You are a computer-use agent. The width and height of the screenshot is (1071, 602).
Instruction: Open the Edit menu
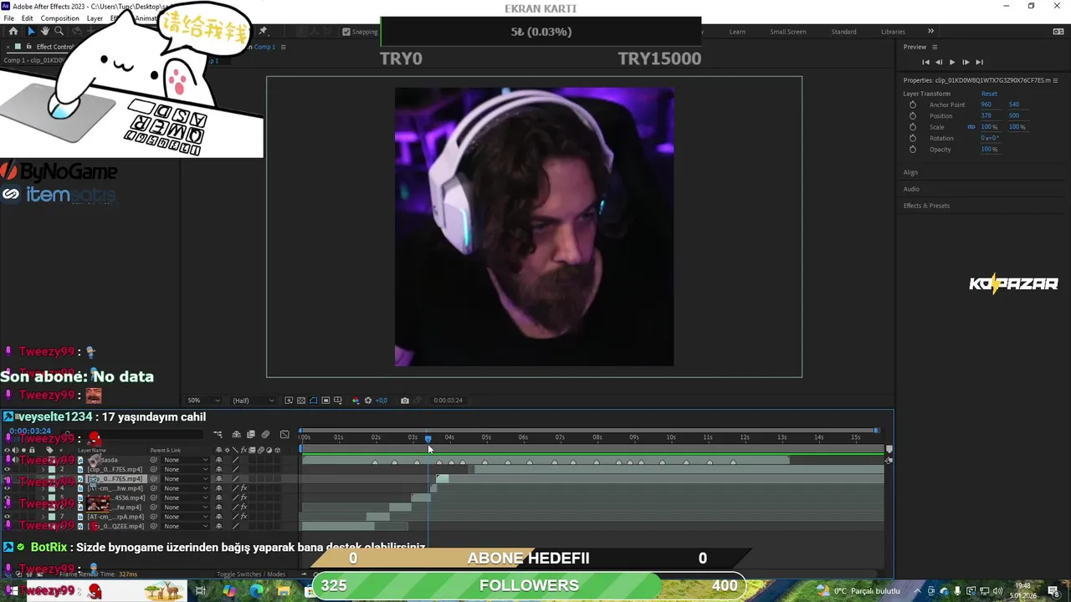28,18
